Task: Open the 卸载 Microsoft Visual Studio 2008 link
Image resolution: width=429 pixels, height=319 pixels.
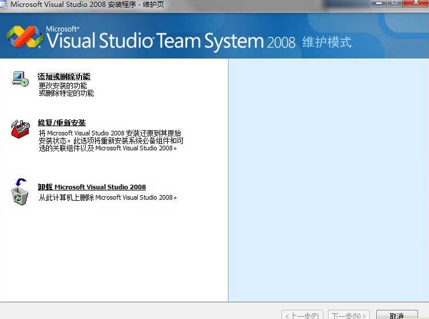Action: click(x=92, y=187)
